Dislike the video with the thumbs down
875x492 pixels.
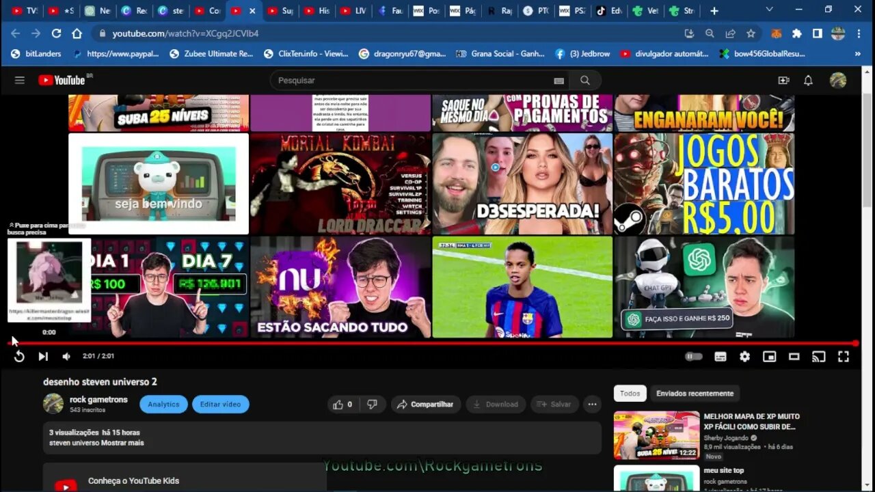[x=373, y=405]
